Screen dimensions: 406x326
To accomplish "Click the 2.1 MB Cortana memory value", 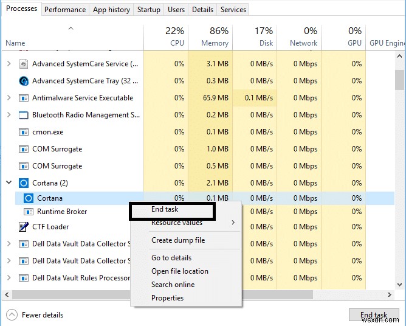I will coord(218,183).
